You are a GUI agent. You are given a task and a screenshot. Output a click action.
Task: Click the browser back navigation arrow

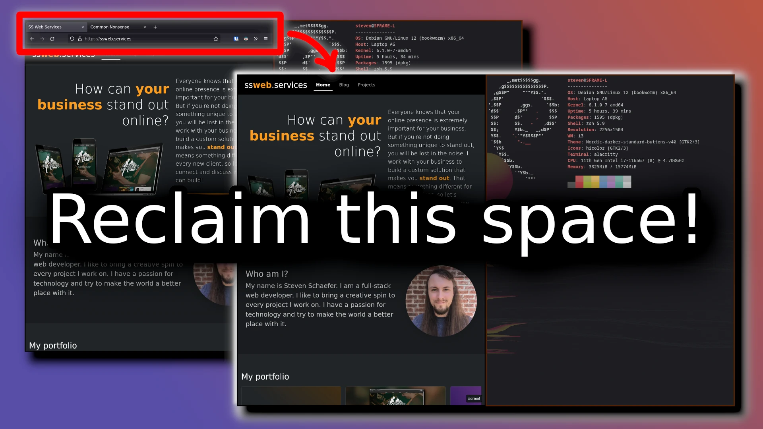(x=33, y=39)
